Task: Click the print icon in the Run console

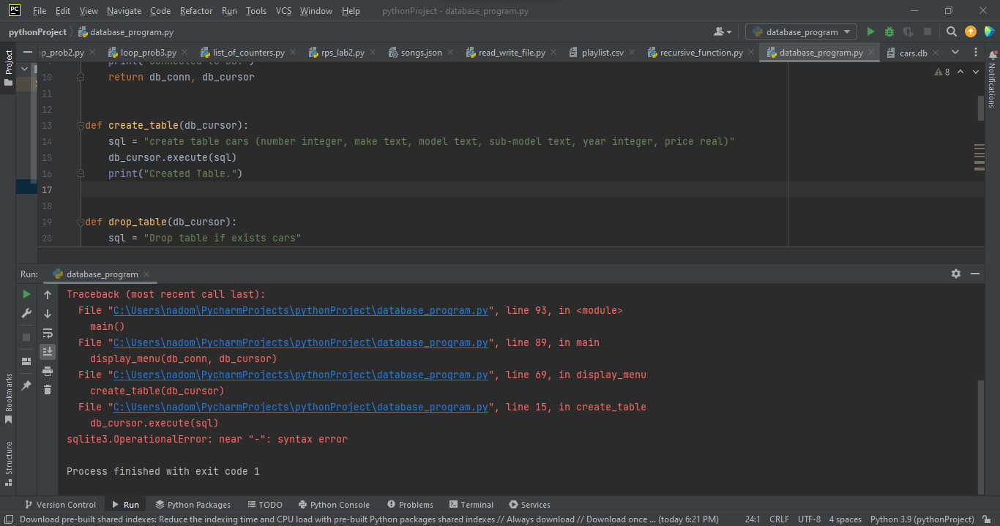Action: click(48, 371)
